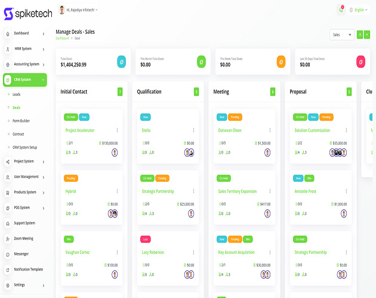Select Leads in the CRM submenu
The height and width of the screenshot is (298, 376).
pyautogui.click(x=17, y=94)
